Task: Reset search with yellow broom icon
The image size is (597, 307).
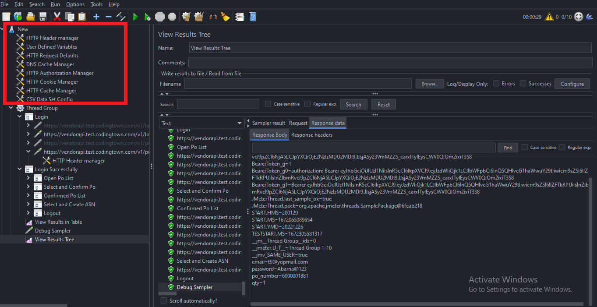Action: [x=225, y=17]
